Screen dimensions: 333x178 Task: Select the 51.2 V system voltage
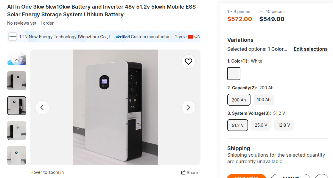pos(238,125)
